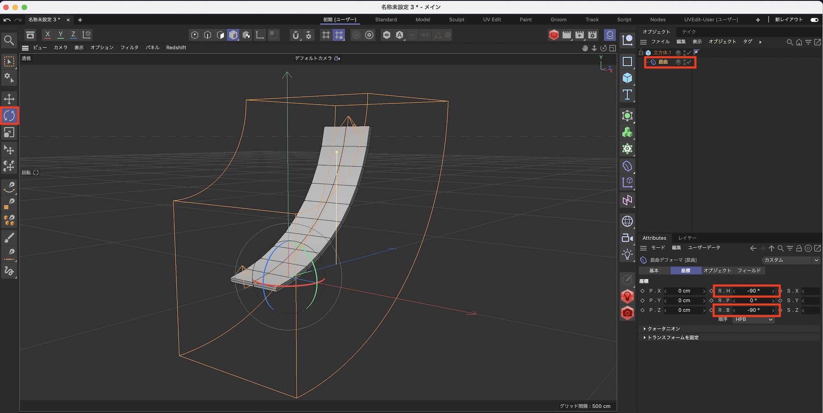Click the Camera object icon
Viewport: 823px width, 413px height.
(x=627, y=238)
